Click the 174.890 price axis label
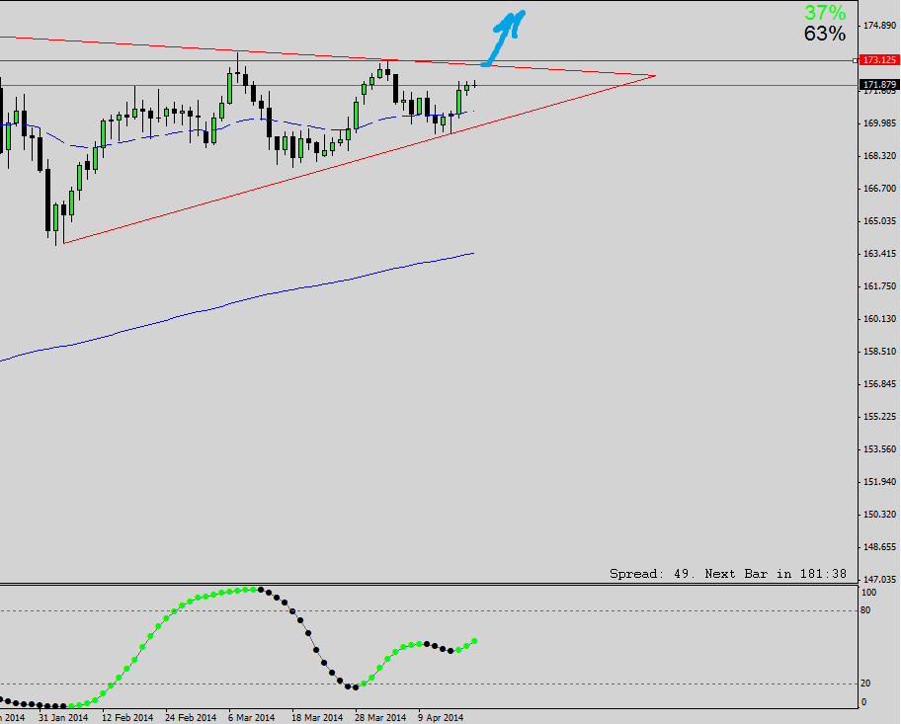This screenshot has height=724, width=901. pos(880,26)
